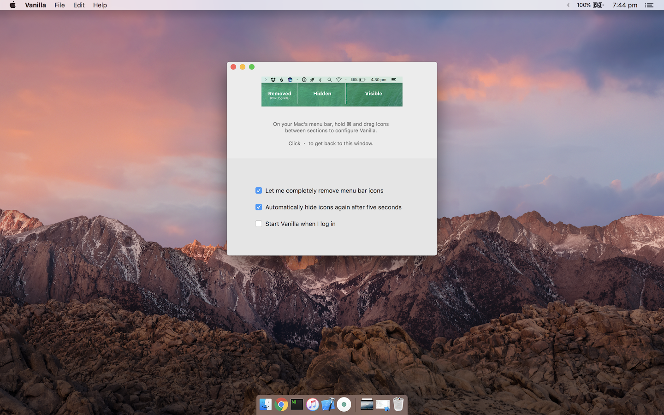
Task: Open Terminal from the Dock
Action: coord(297,404)
